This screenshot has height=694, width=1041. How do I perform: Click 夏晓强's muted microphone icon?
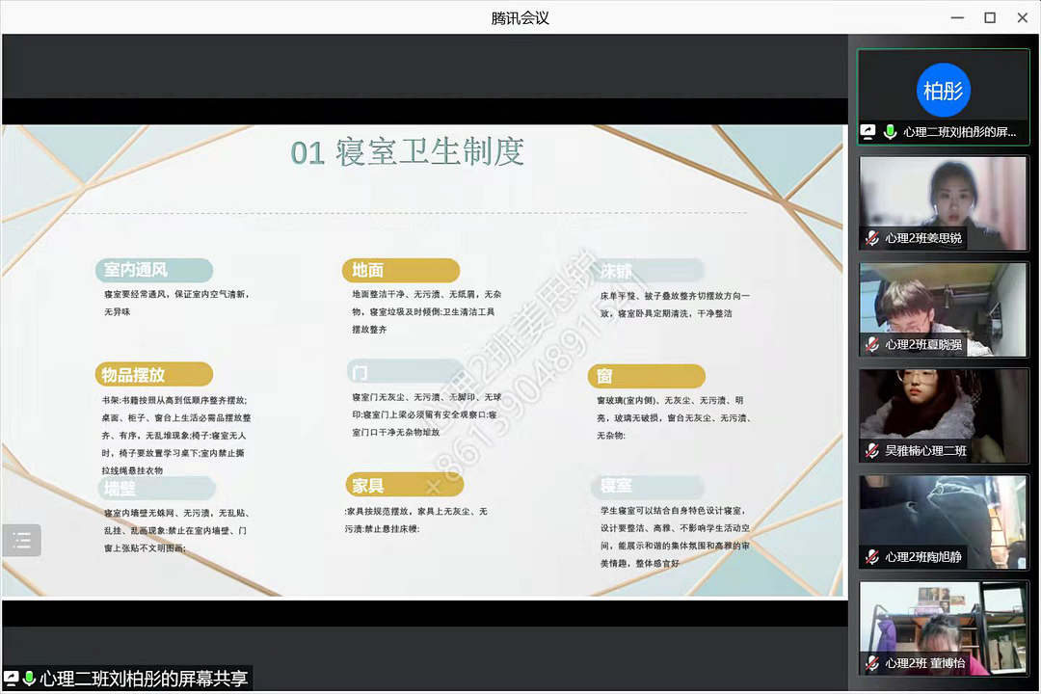872,344
